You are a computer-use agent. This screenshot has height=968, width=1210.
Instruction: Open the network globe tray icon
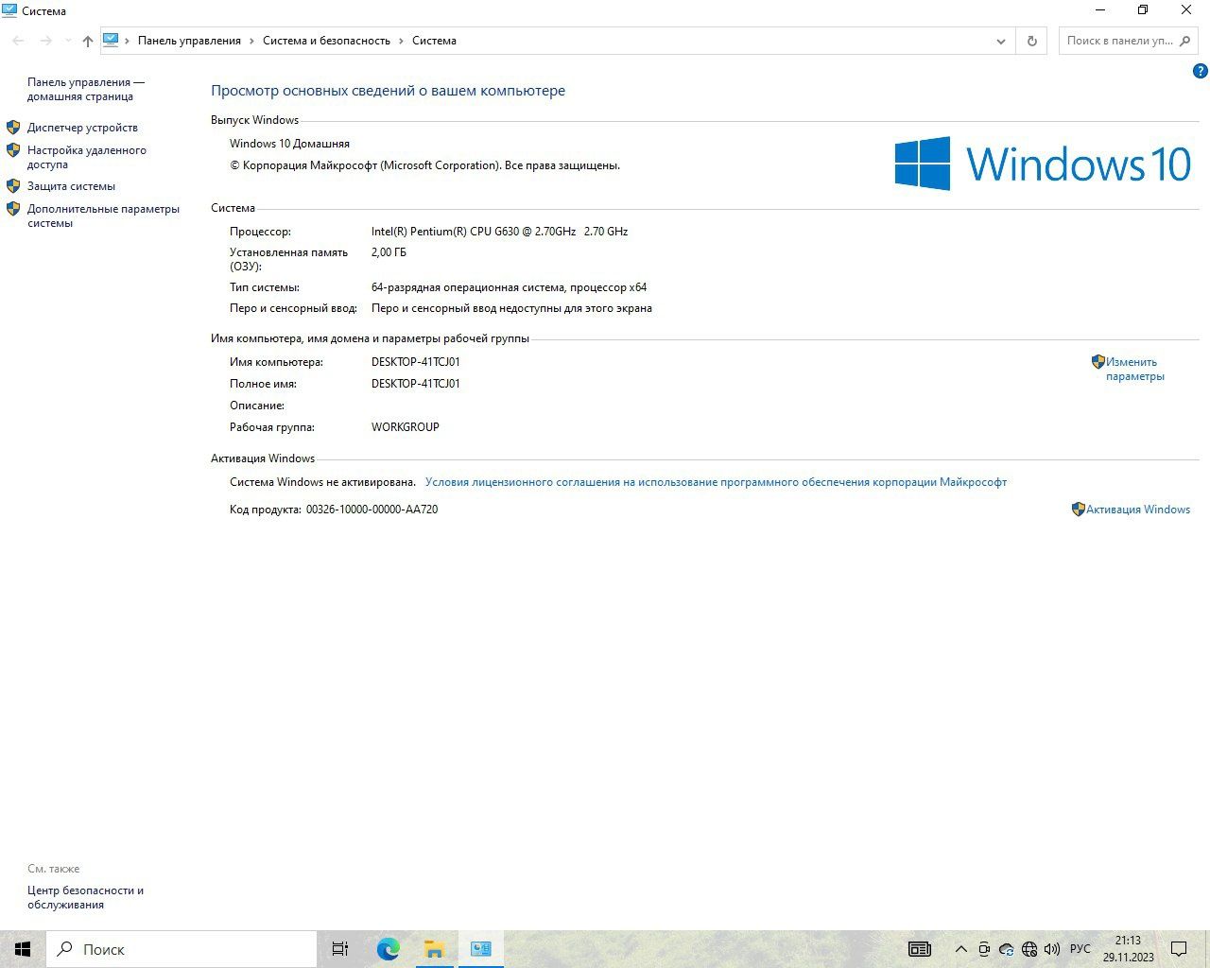[x=1029, y=949]
